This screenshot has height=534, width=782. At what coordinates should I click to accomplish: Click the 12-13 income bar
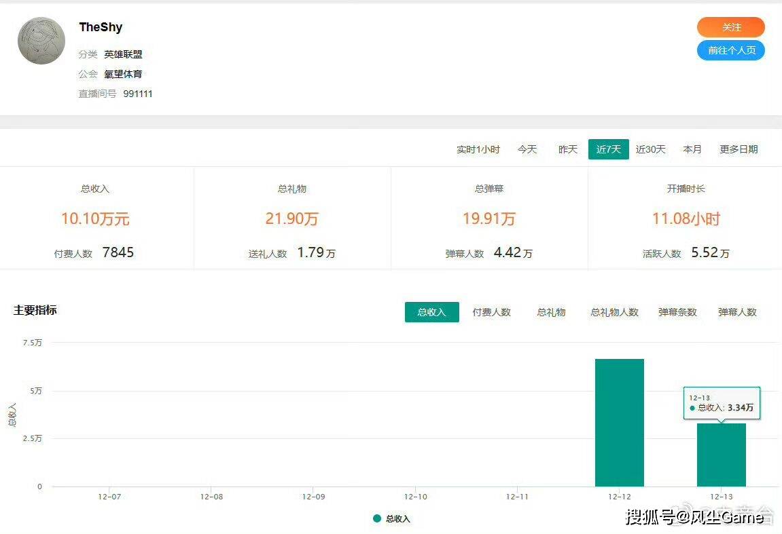click(721, 455)
